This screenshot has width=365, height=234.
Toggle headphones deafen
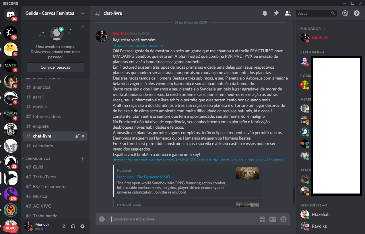(73, 226)
